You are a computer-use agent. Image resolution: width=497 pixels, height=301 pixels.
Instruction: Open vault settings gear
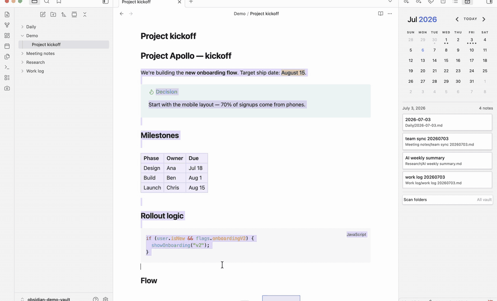(x=106, y=299)
